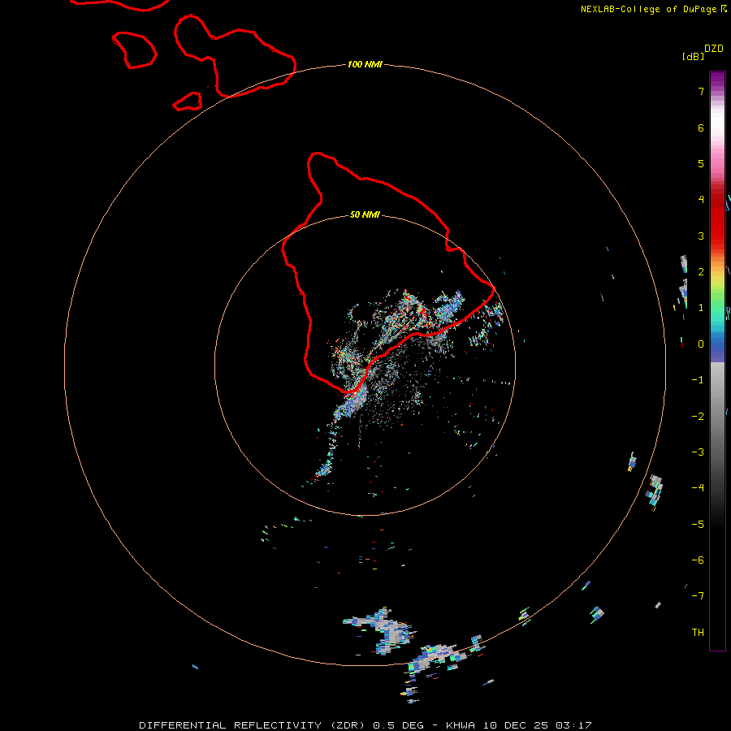
Task: Click the 3 tick label on the color scale
Action: [701, 236]
